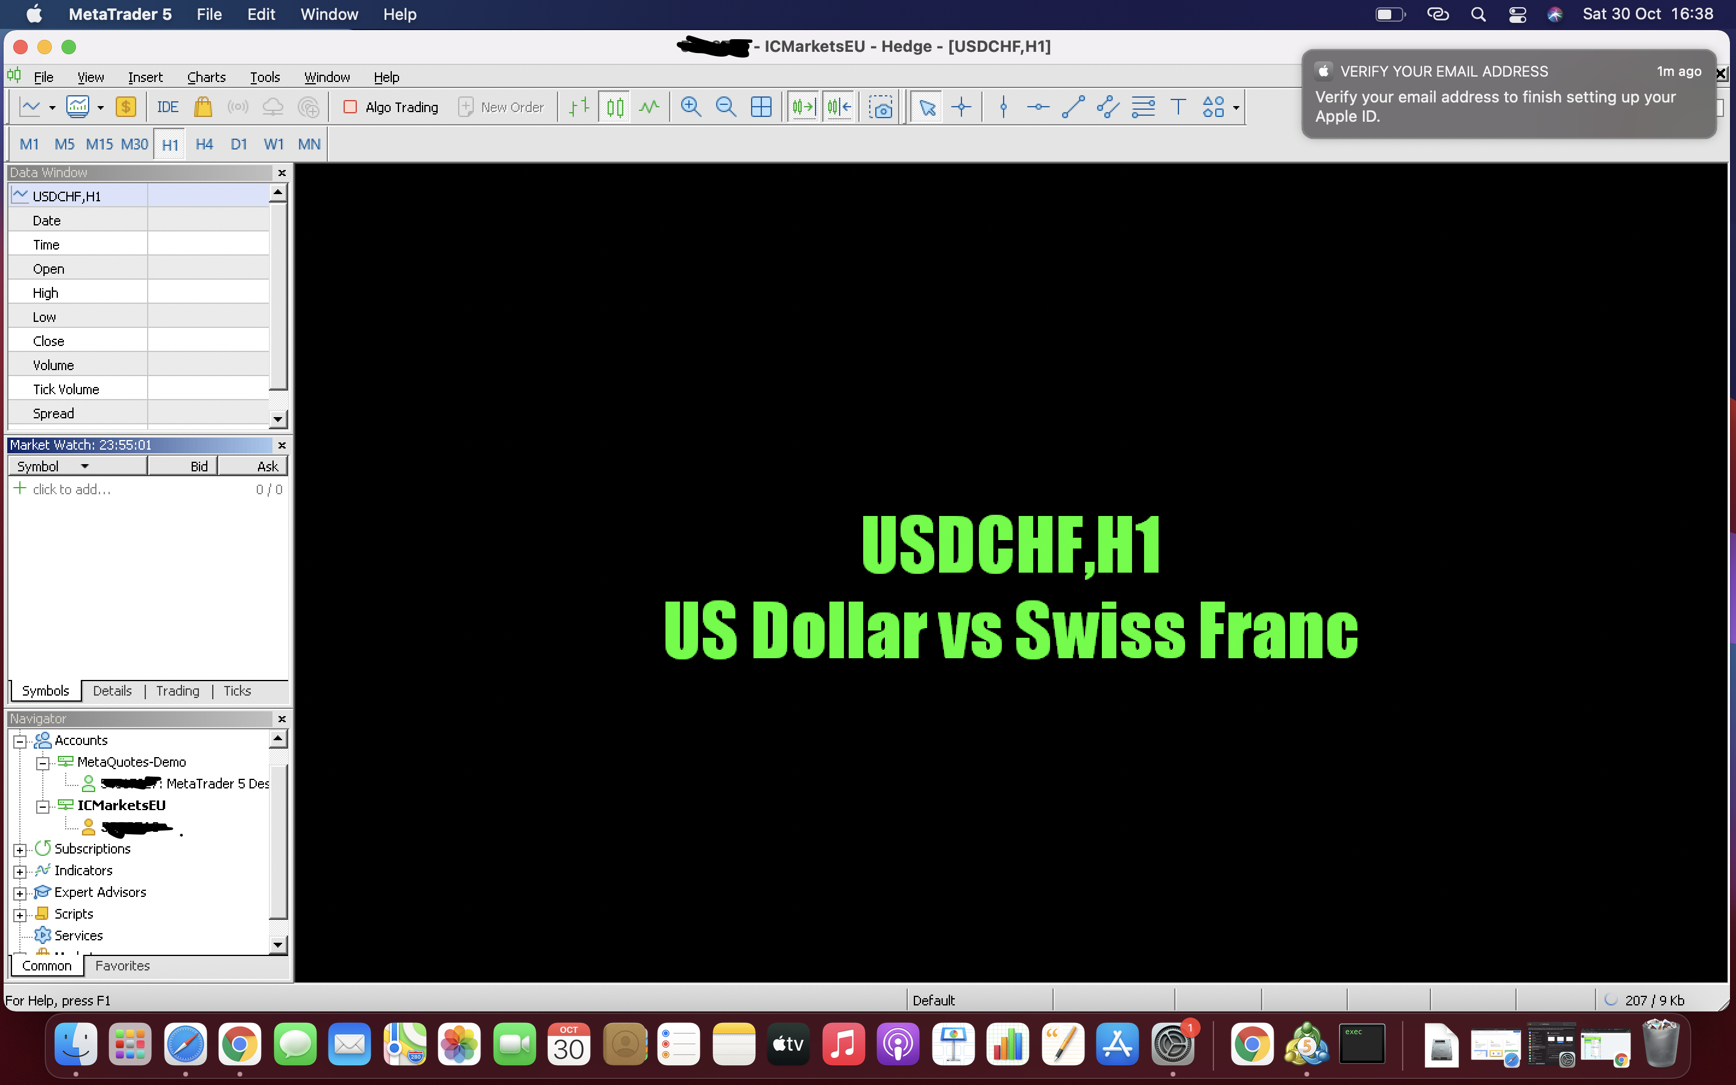Draw a horizontal line object
This screenshot has width=1736, height=1085.
1038,107
